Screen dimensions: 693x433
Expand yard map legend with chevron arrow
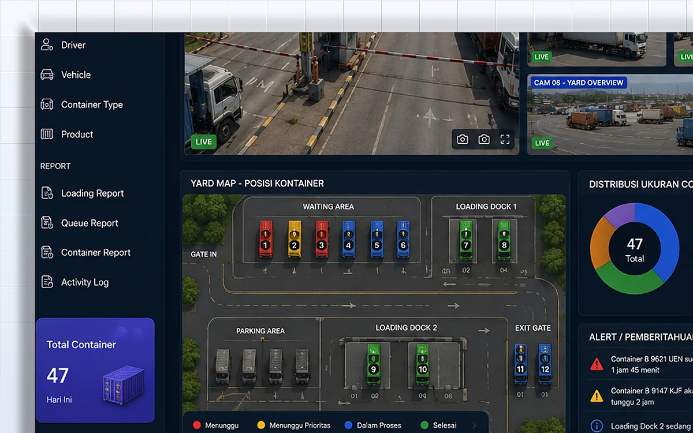point(474,425)
